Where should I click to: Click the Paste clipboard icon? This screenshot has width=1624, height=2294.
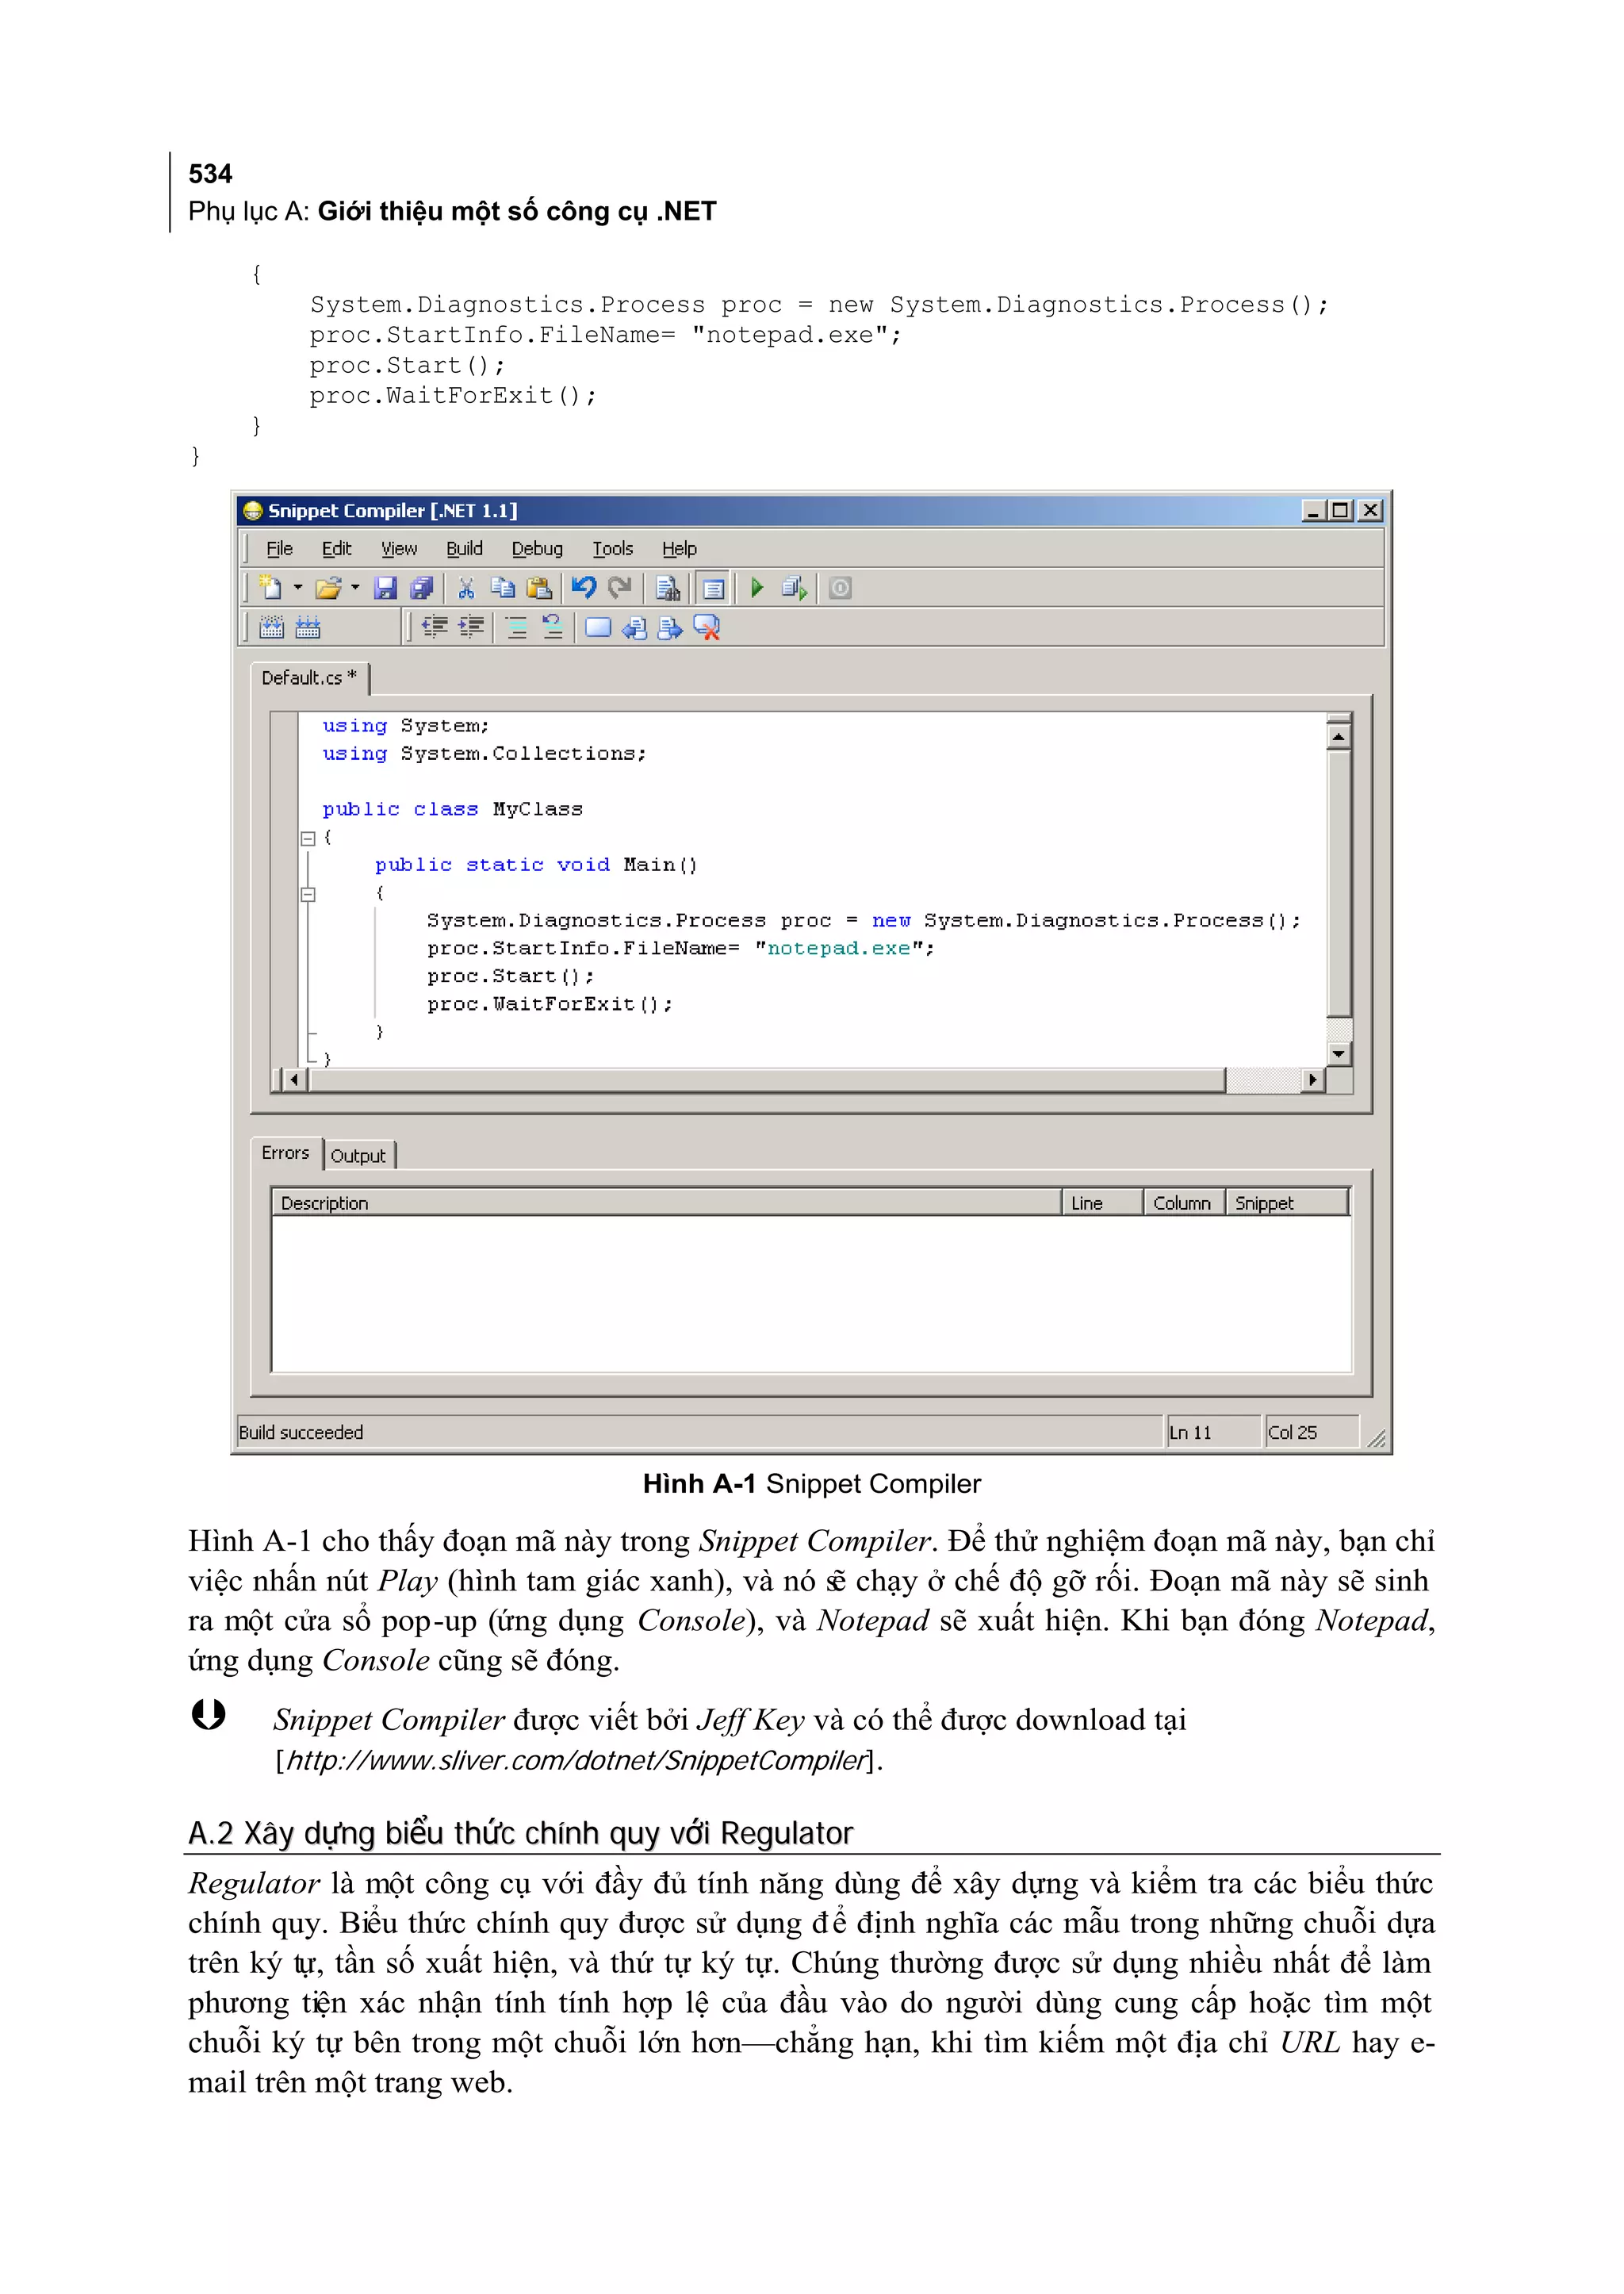(x=539, y=589)
